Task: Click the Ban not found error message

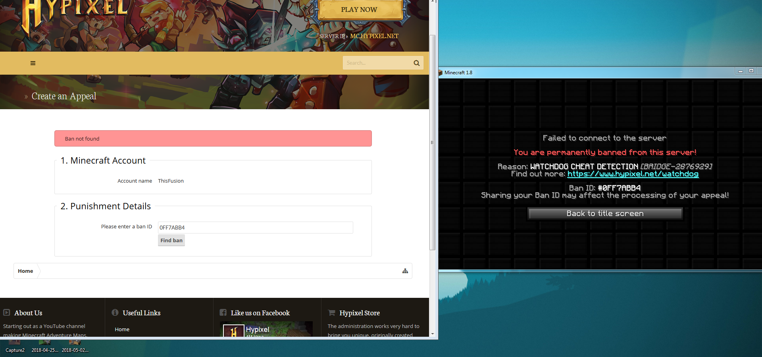Action: tap(213, 139)
